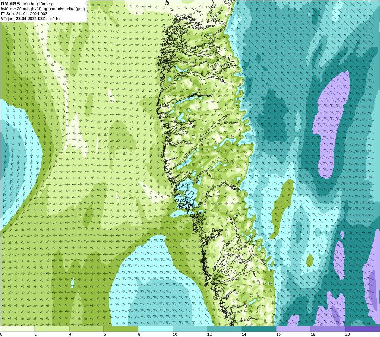Click the light cyan 8–10 m/s legend swatch

point(155,329)
